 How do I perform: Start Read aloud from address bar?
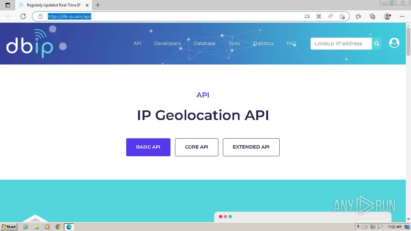click(330, 16)
